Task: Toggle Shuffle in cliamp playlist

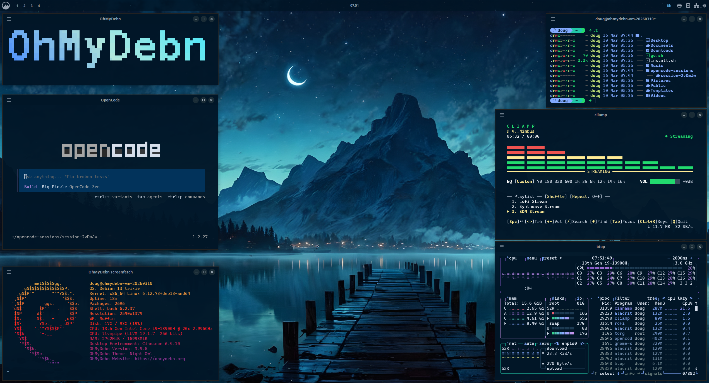Action: click(x=555, y=197)
